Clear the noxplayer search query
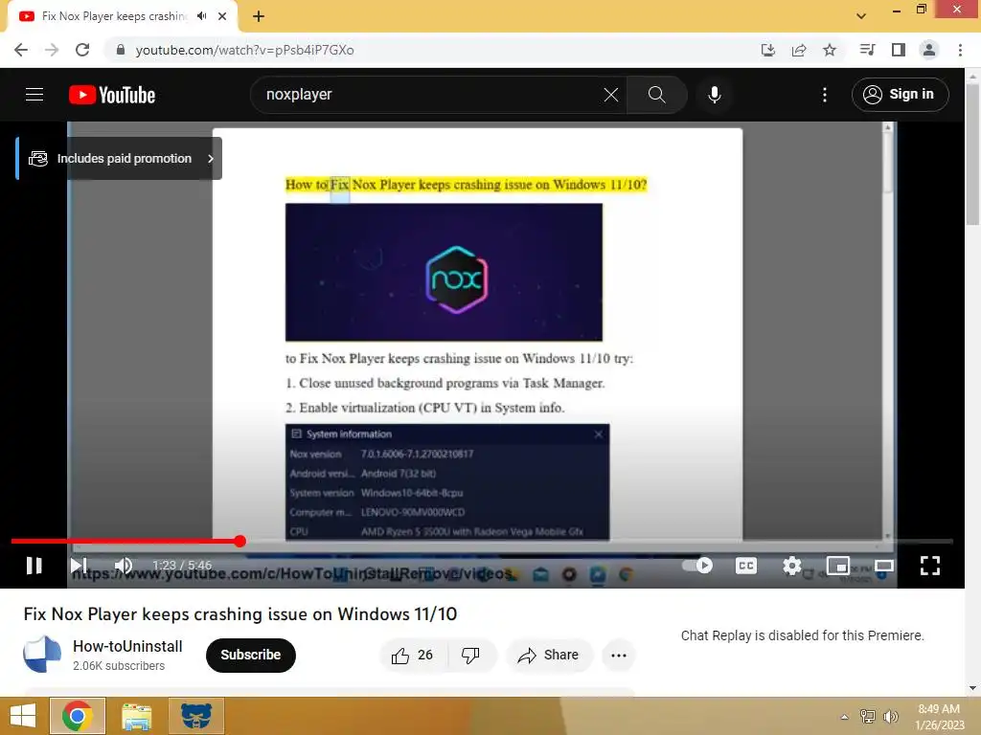 [x=611, y=95]
